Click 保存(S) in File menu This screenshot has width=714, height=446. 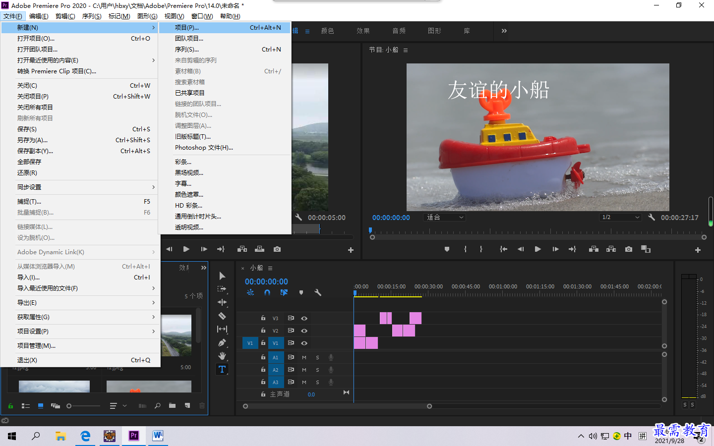(x=79, y=129)
